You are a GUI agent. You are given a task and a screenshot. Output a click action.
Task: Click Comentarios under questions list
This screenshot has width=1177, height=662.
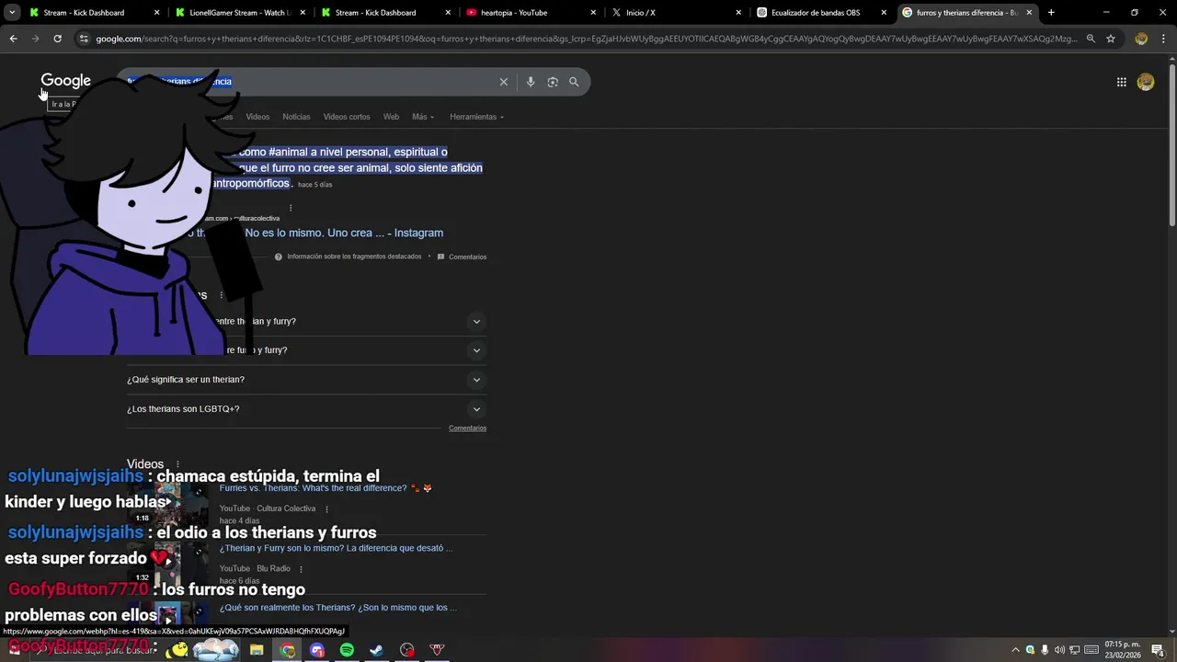tap(467, 428)
